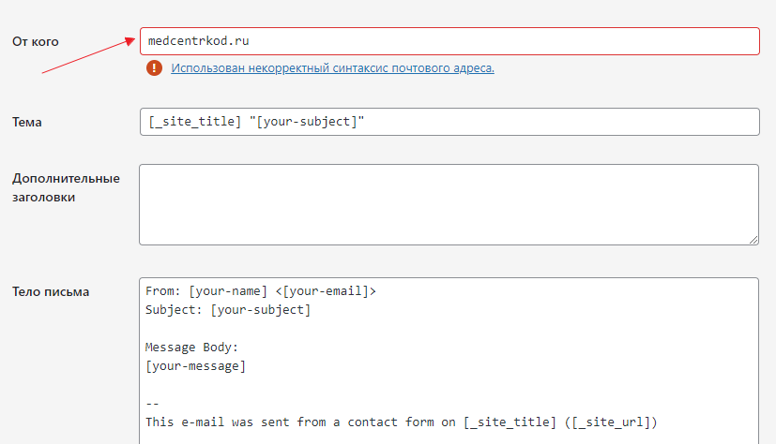This screenshot has width=776, height=444.
Task: Click the Тема field label
Action: (26, 123)
